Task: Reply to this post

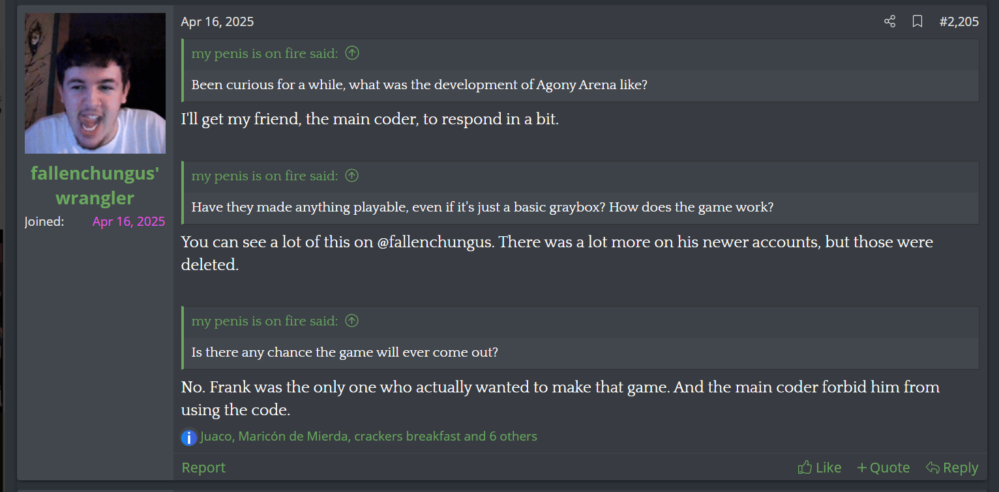Action: (952, 467)
